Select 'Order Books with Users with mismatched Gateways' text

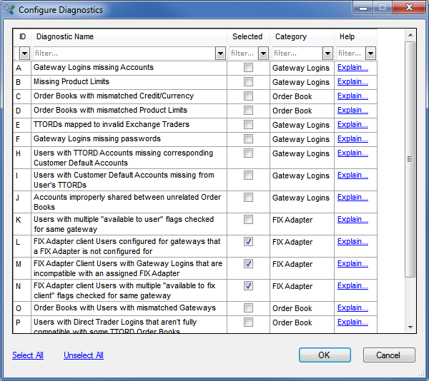124,308
